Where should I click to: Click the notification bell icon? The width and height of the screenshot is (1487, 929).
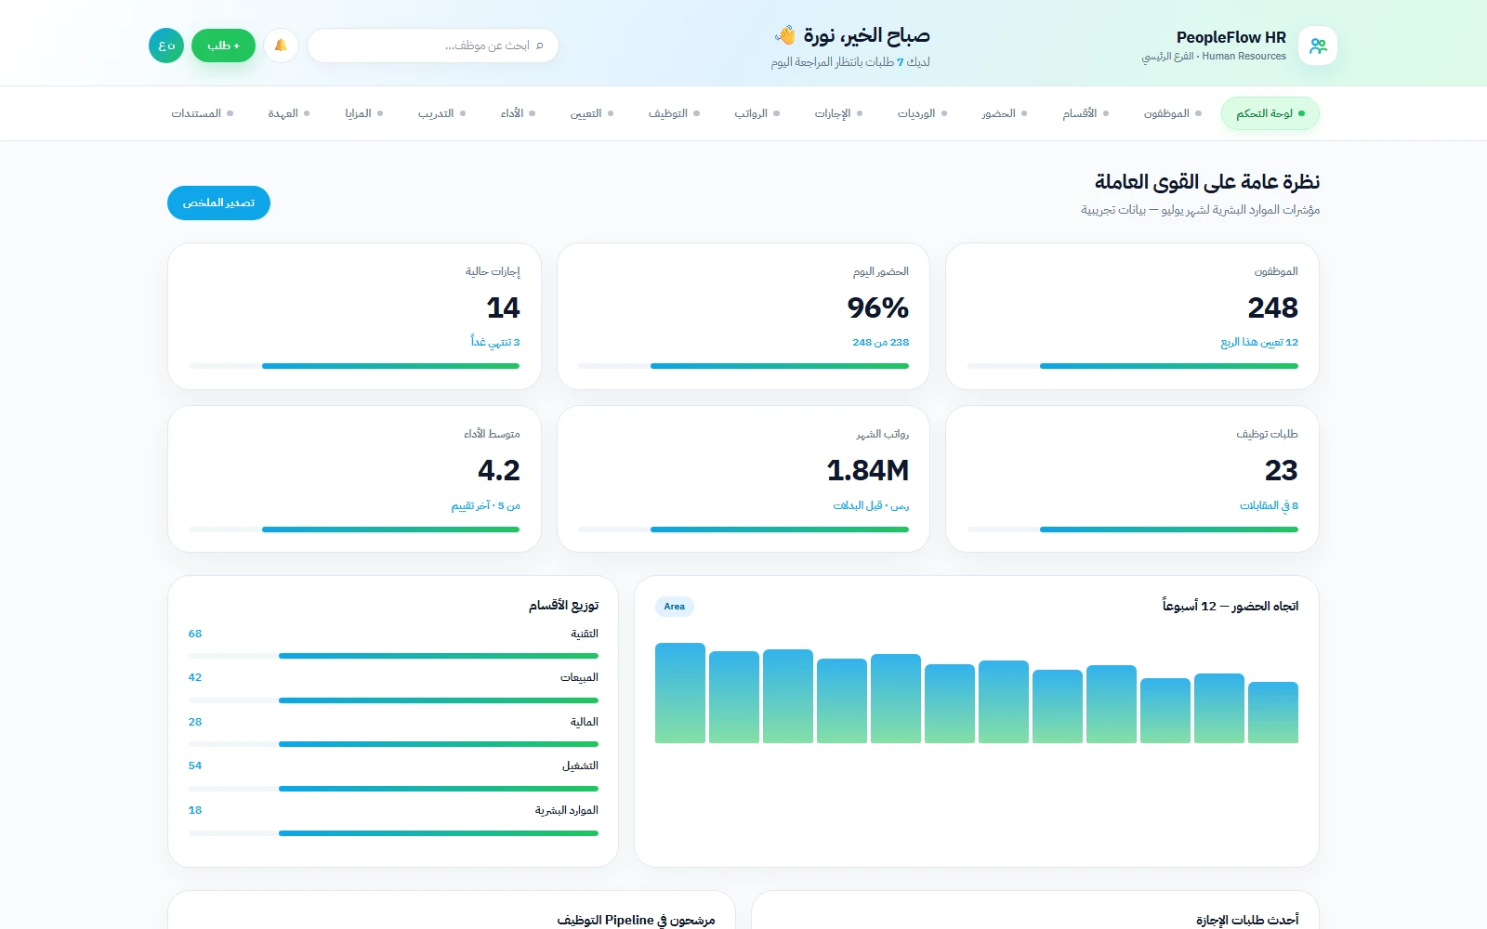(x=281, y=46)
